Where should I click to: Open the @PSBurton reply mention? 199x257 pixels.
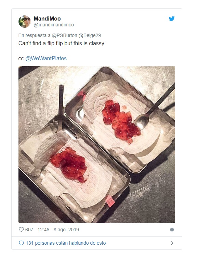(x=64, y=35)
